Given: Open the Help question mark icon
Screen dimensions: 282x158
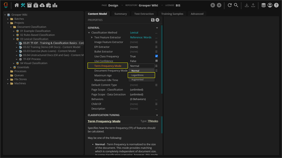Looking at the screenshot, I should coord(276,5).
